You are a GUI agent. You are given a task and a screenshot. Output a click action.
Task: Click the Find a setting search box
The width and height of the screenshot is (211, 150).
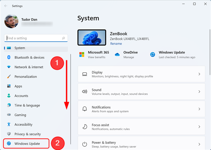36,38
